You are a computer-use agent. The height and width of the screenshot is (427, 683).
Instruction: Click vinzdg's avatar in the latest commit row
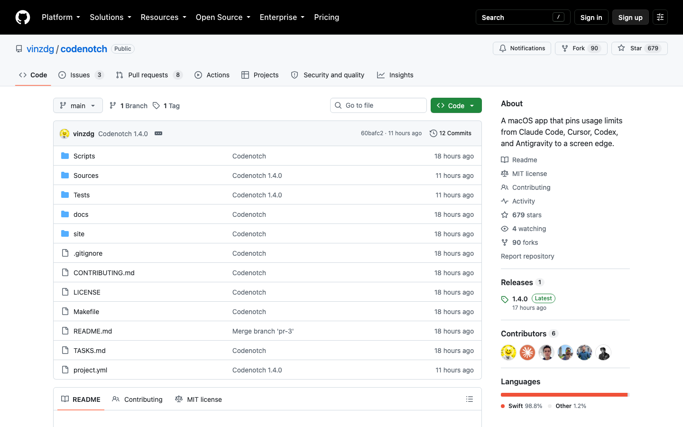[65, 133]
